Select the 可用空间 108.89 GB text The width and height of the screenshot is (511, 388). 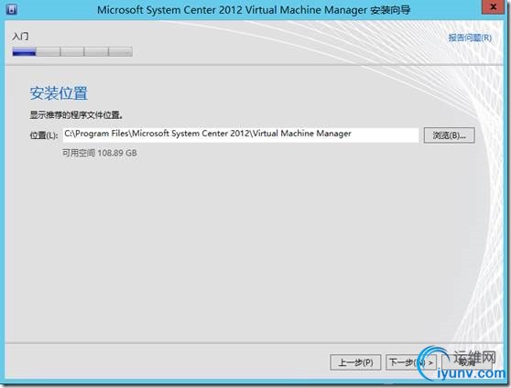pos(100,153)
